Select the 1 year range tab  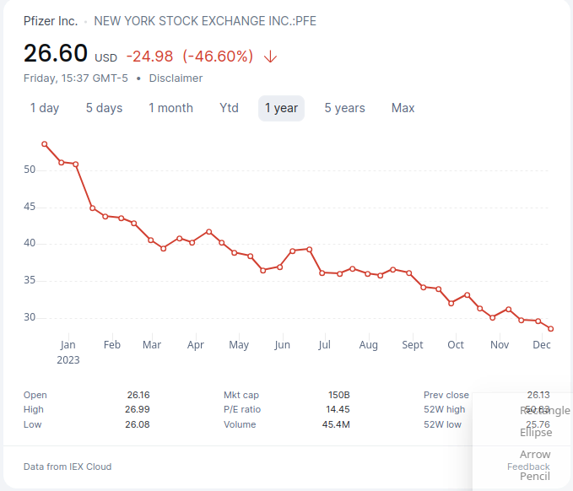[x=281, y=108]
